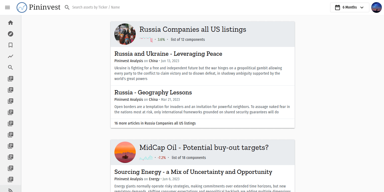Viewport: 384px width, 192px height.
Task: Open Russia - Geography Lessons article
Action: click(x=153, y=92)
